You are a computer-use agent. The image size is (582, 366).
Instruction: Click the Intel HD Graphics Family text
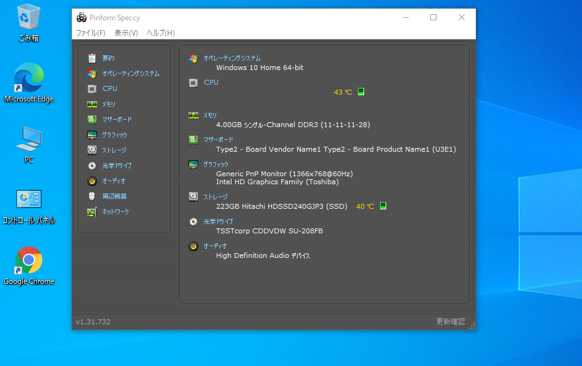[277, 182]
